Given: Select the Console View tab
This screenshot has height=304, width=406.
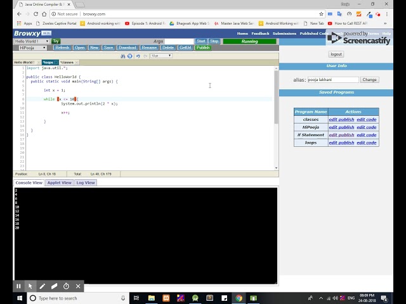Looking at the screenshot, I should tap(29, 183).
